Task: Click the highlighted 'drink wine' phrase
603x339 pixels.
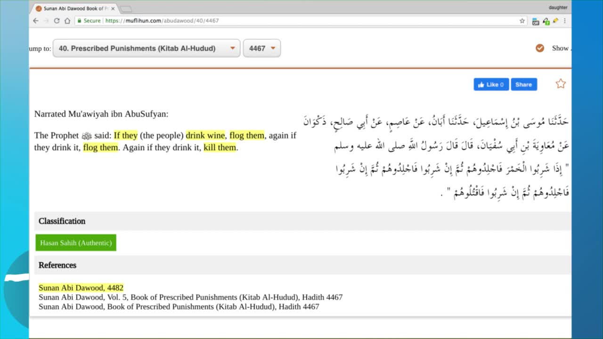Action: click(x=205, y=135)
